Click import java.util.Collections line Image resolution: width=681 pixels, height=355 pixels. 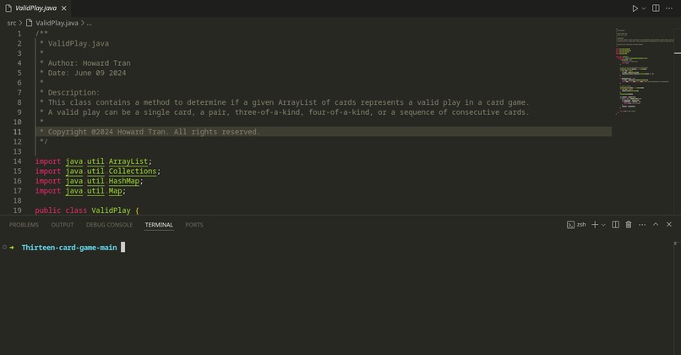tap(98, 172)
